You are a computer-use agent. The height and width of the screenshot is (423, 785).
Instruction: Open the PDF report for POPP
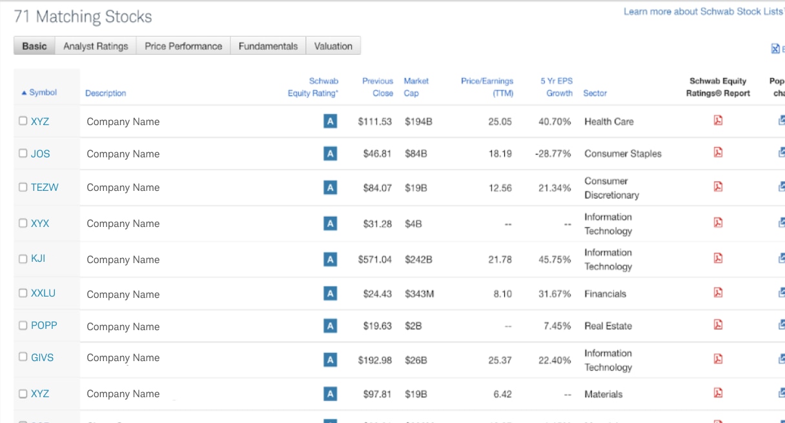[x=718, y=325]
